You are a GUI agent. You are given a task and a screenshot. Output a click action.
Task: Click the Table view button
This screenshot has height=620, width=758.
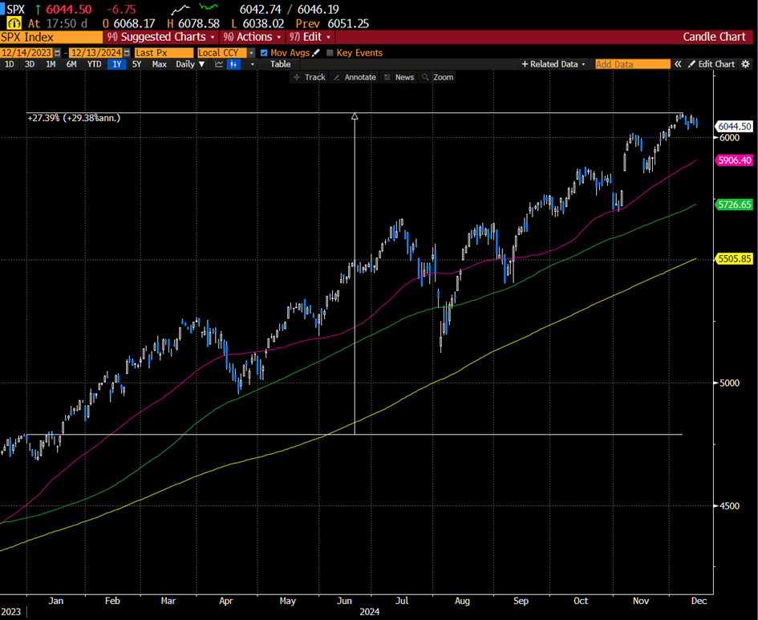[x=281, y=64]
